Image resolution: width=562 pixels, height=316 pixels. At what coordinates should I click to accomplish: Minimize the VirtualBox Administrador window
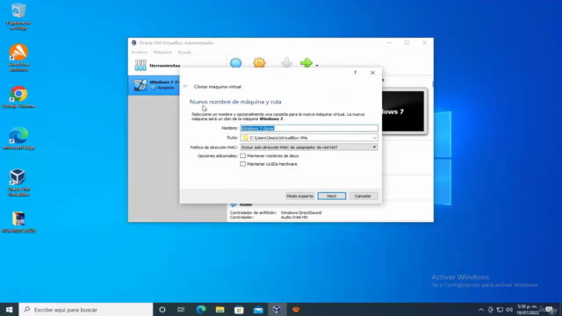(389, 43)
